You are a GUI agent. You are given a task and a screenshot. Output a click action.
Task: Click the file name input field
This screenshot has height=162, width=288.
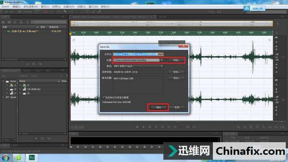click(x=138, y=54)
